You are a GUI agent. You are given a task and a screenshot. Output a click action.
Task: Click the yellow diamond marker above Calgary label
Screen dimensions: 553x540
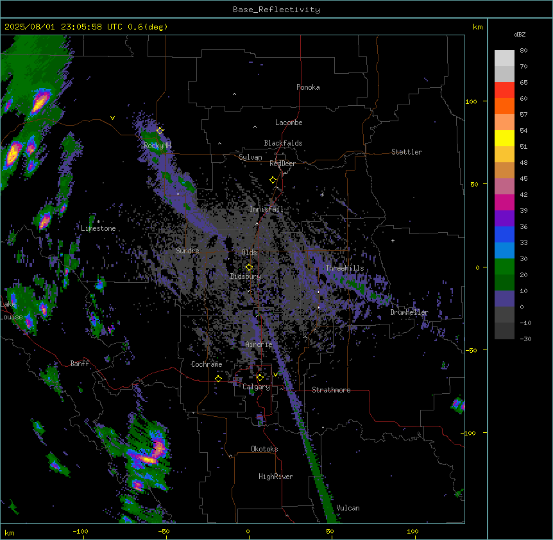tap(260, 378)
